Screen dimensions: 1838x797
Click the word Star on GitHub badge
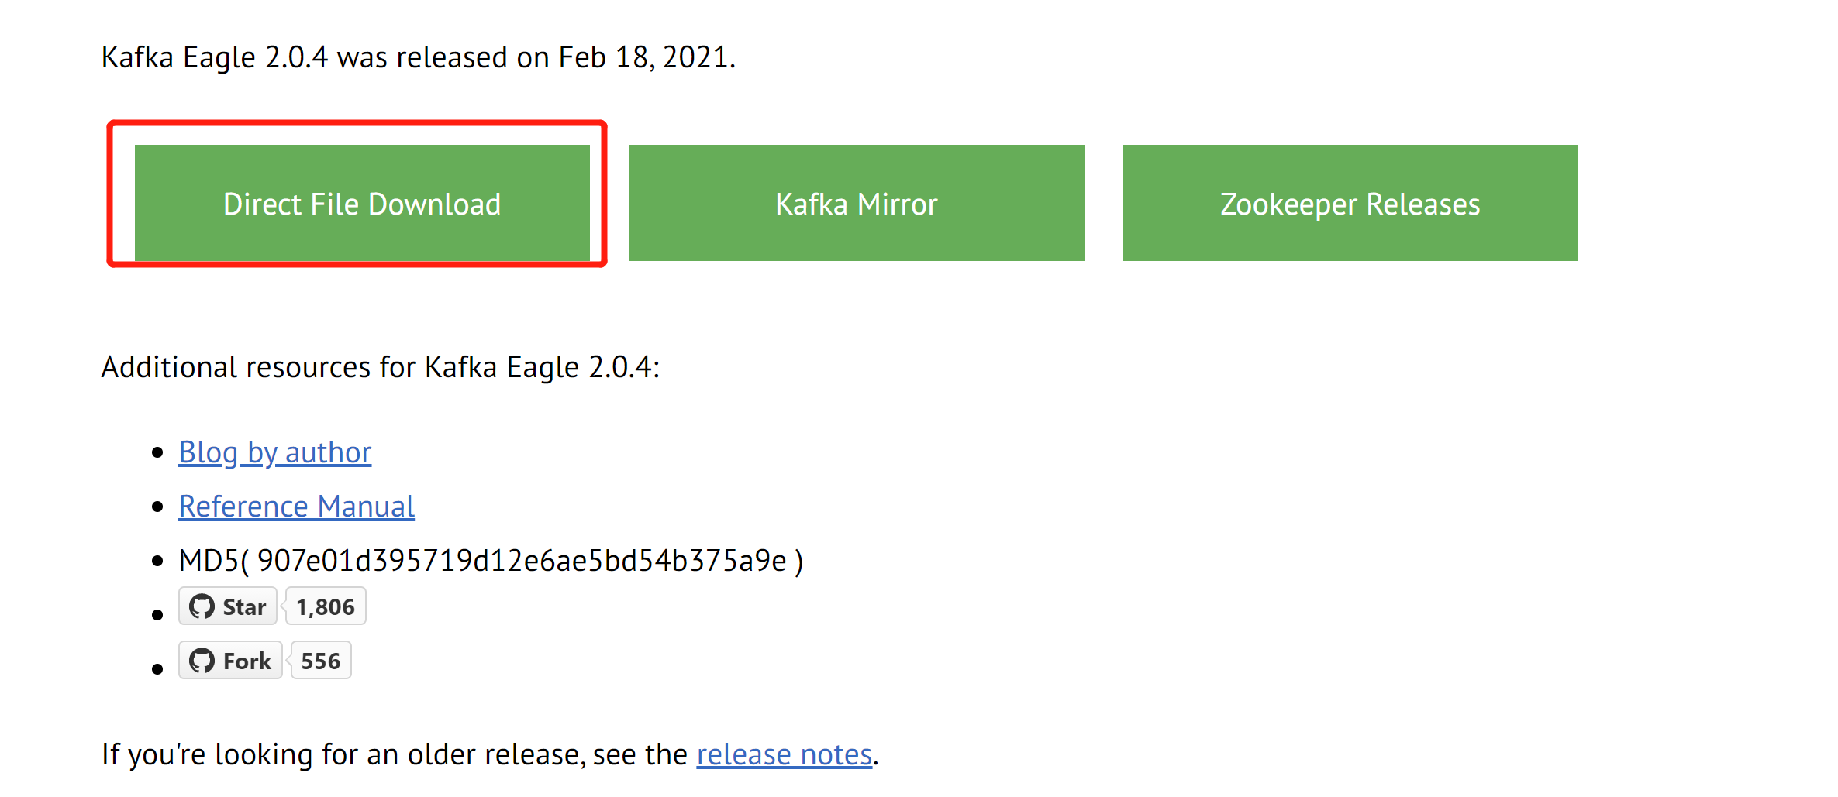tap(244, 607)
